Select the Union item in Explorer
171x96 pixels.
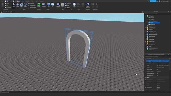[x=154, y=23]
